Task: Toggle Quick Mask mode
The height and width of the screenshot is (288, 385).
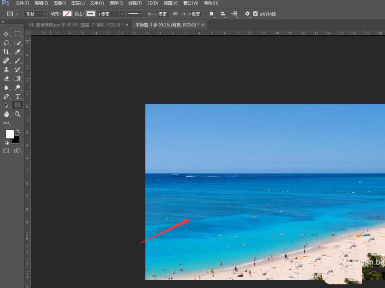Action: (x=6, y=151)
